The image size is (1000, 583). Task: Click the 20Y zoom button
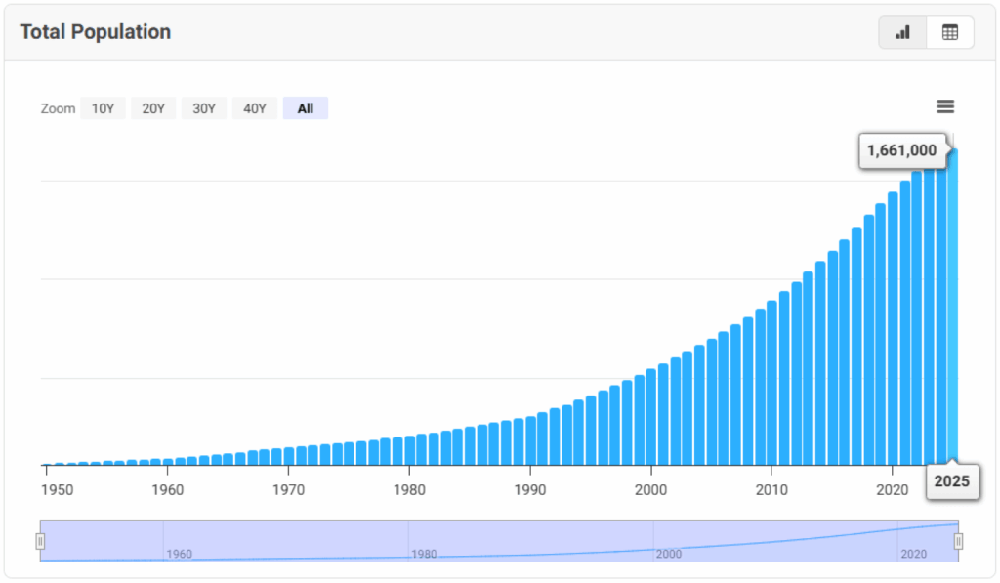[x=153, y=107]
